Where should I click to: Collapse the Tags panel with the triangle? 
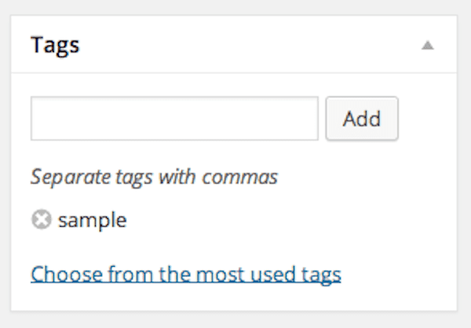[427, 46]
